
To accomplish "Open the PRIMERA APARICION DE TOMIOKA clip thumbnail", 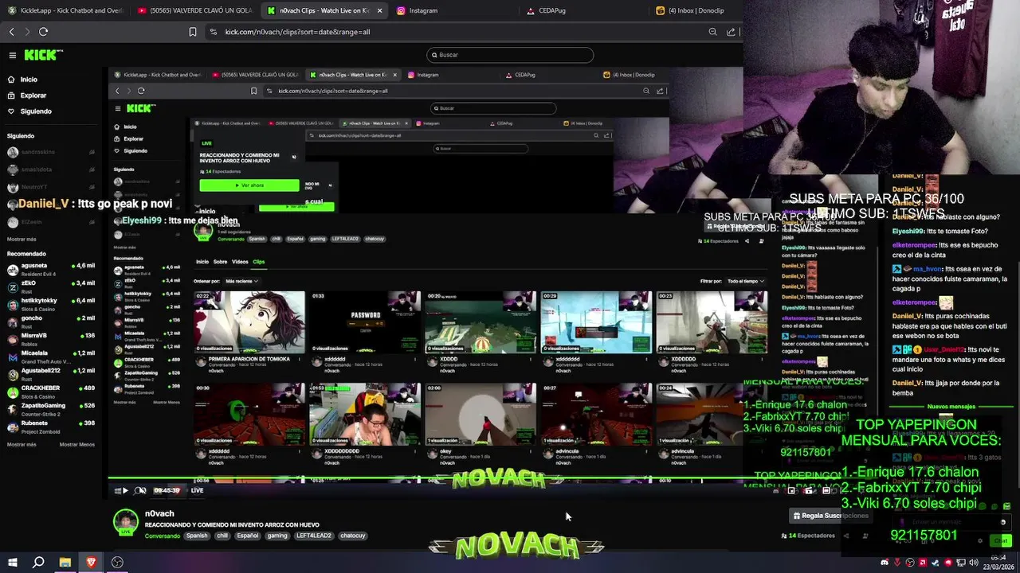I will click(249, 322).
